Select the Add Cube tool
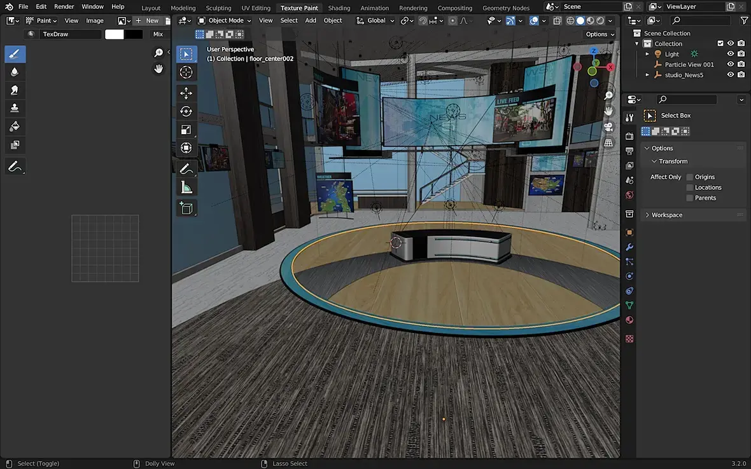 click(x=186, y=208)
